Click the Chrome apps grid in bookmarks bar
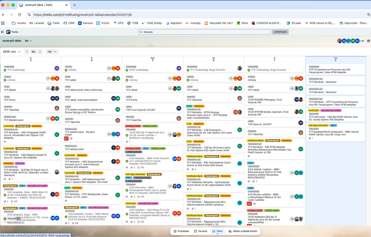The height and width of the screenshot is (237, 371). click(3, 23)
